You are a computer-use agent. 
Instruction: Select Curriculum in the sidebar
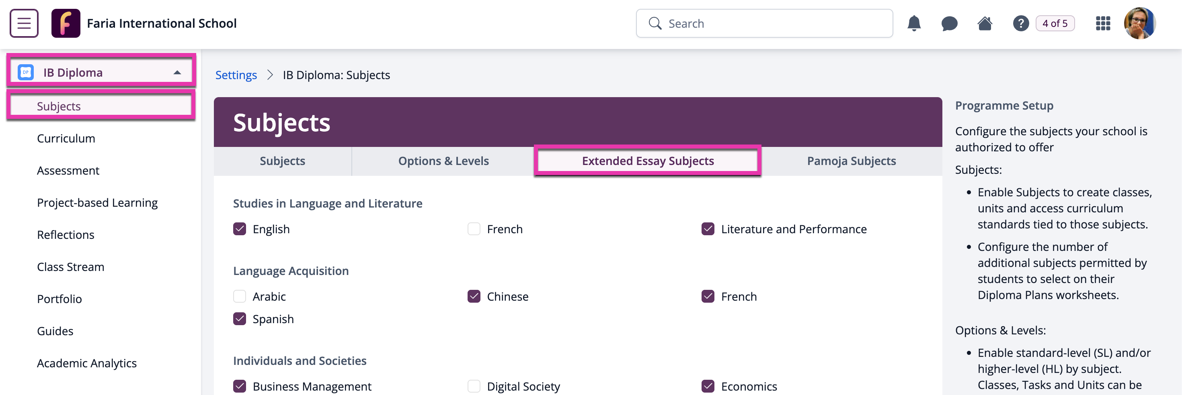[x=66, y=138]
